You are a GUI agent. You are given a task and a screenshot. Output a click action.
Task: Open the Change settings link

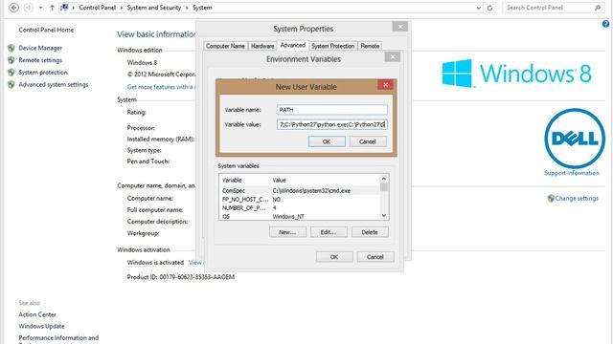pyautogui.click(x=577, y=198)
